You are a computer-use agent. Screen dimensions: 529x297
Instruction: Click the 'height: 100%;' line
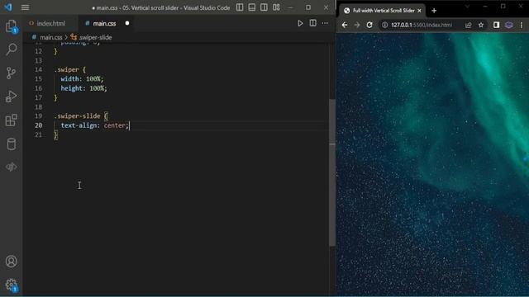click(x=83, y=88)
